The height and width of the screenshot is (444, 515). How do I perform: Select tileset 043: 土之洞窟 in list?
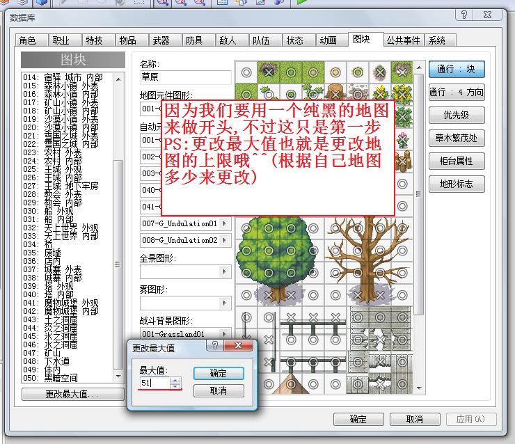[68, 319]
